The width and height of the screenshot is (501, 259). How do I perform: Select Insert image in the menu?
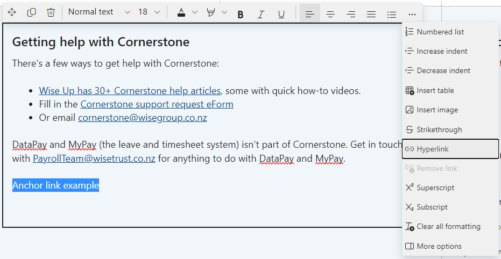[x=450, y=110]
